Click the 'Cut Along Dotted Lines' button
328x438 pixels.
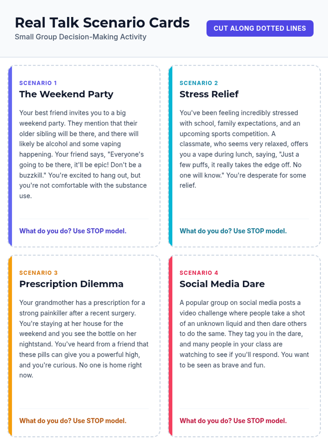[260, 28]
